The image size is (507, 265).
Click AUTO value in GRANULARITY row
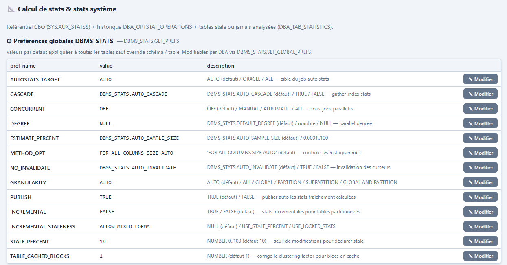tap(105, 182)
